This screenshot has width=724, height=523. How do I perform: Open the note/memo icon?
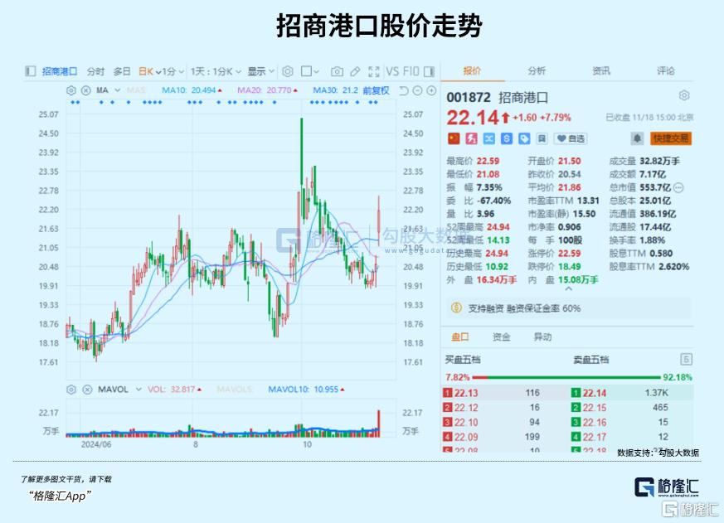coord(542,138)
